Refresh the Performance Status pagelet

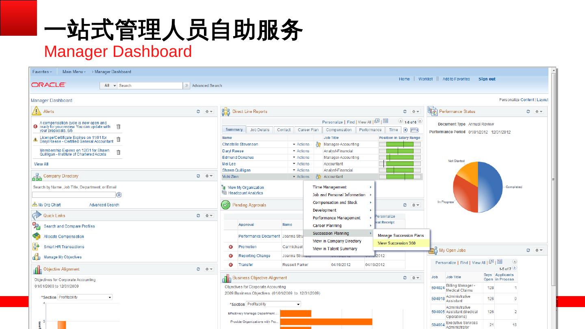[x=528, y=111]
